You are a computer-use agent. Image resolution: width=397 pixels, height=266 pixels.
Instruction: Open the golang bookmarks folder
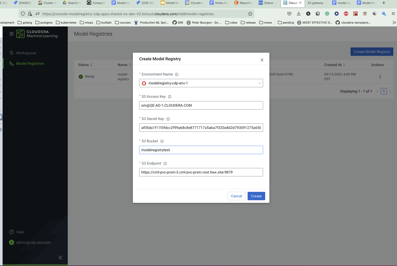point(25,23)
